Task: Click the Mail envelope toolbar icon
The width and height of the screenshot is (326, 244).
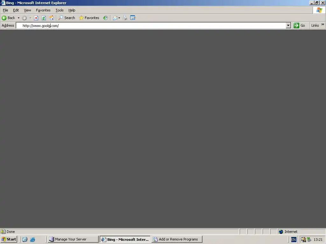Action: tap(115, 18)
